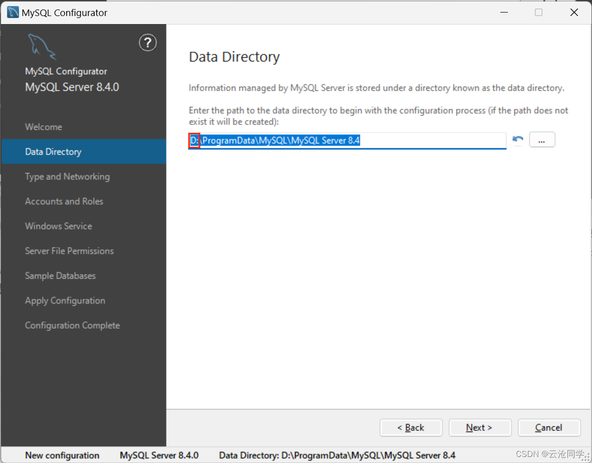Open the Accounts and Roles step

tap(64, 201)
